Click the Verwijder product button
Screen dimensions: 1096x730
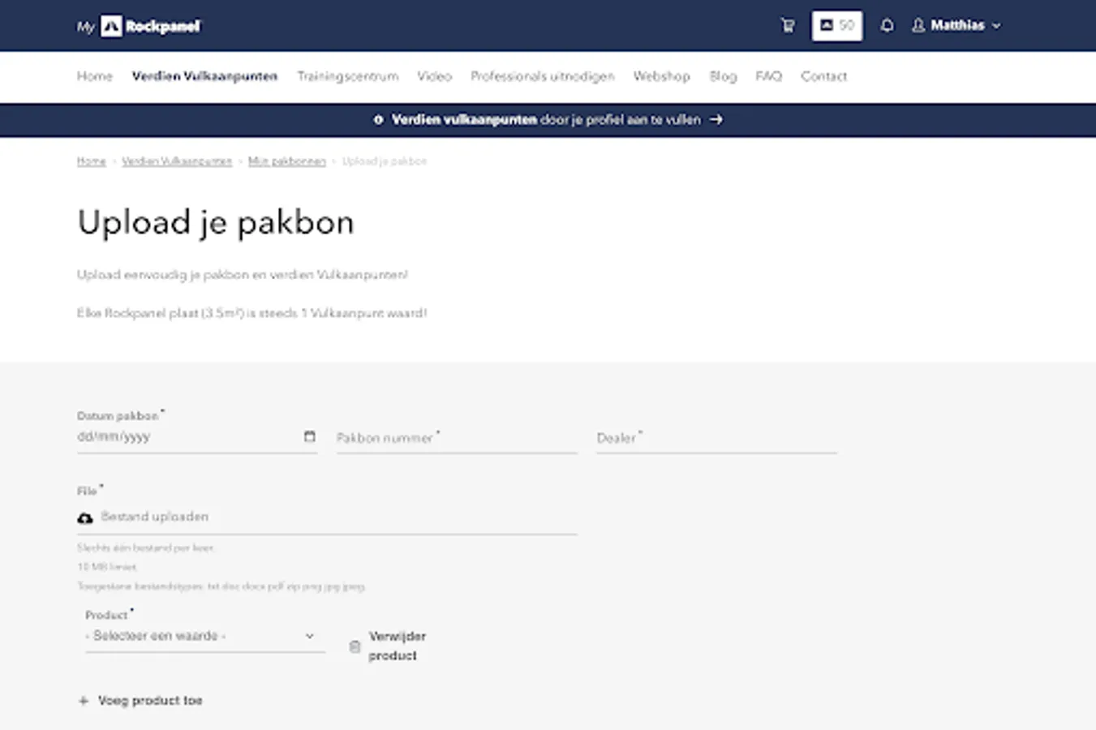click(389, 646)
